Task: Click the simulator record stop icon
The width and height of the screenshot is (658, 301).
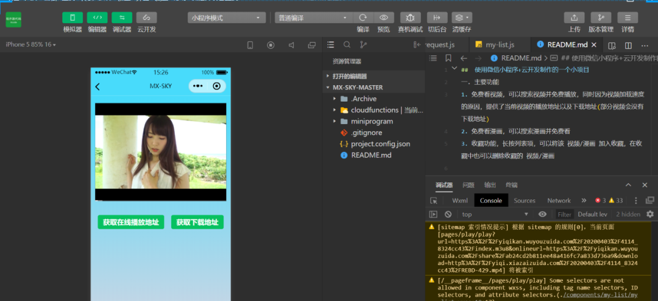Action: (x=271, y=45)
